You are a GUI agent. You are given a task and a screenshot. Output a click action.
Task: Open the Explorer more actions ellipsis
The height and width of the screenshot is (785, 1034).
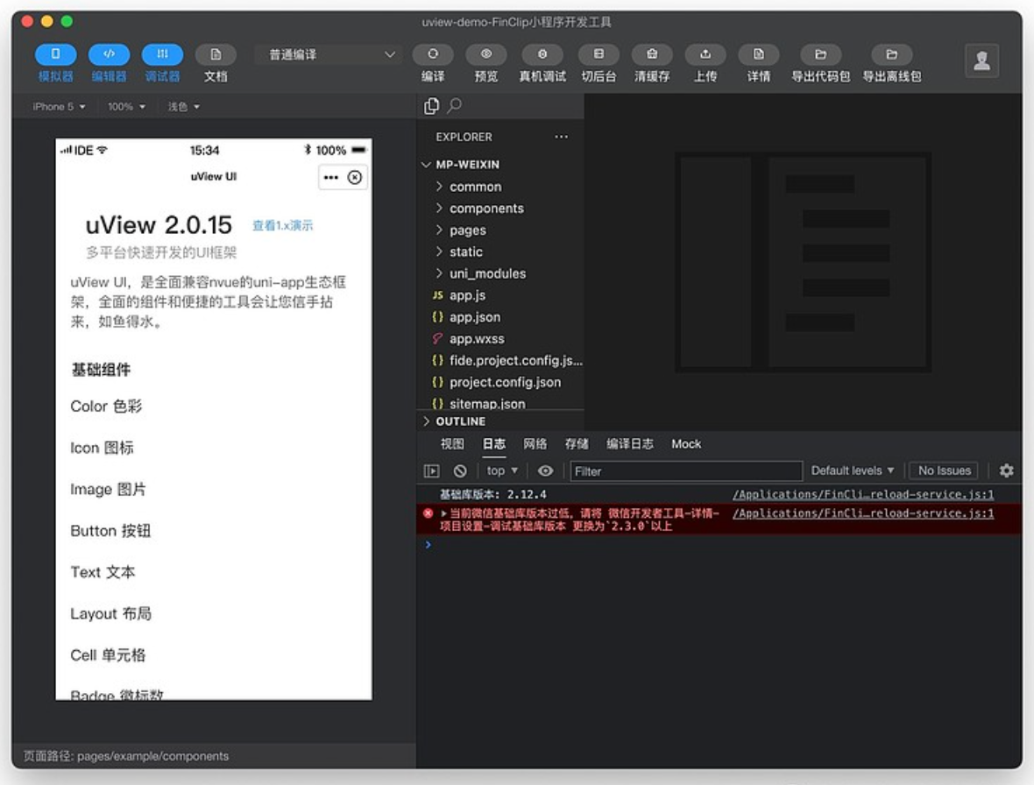point(561,137)
